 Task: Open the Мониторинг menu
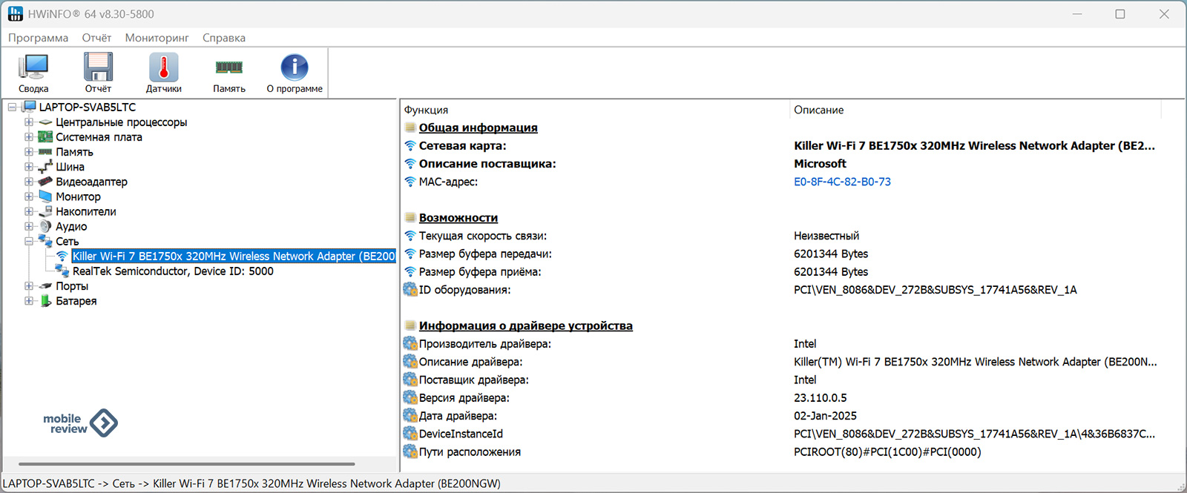pos(157,38)
